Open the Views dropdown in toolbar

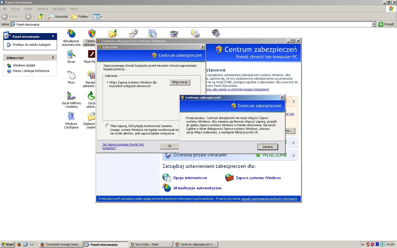pyautogui.click(x=98, y=17)
